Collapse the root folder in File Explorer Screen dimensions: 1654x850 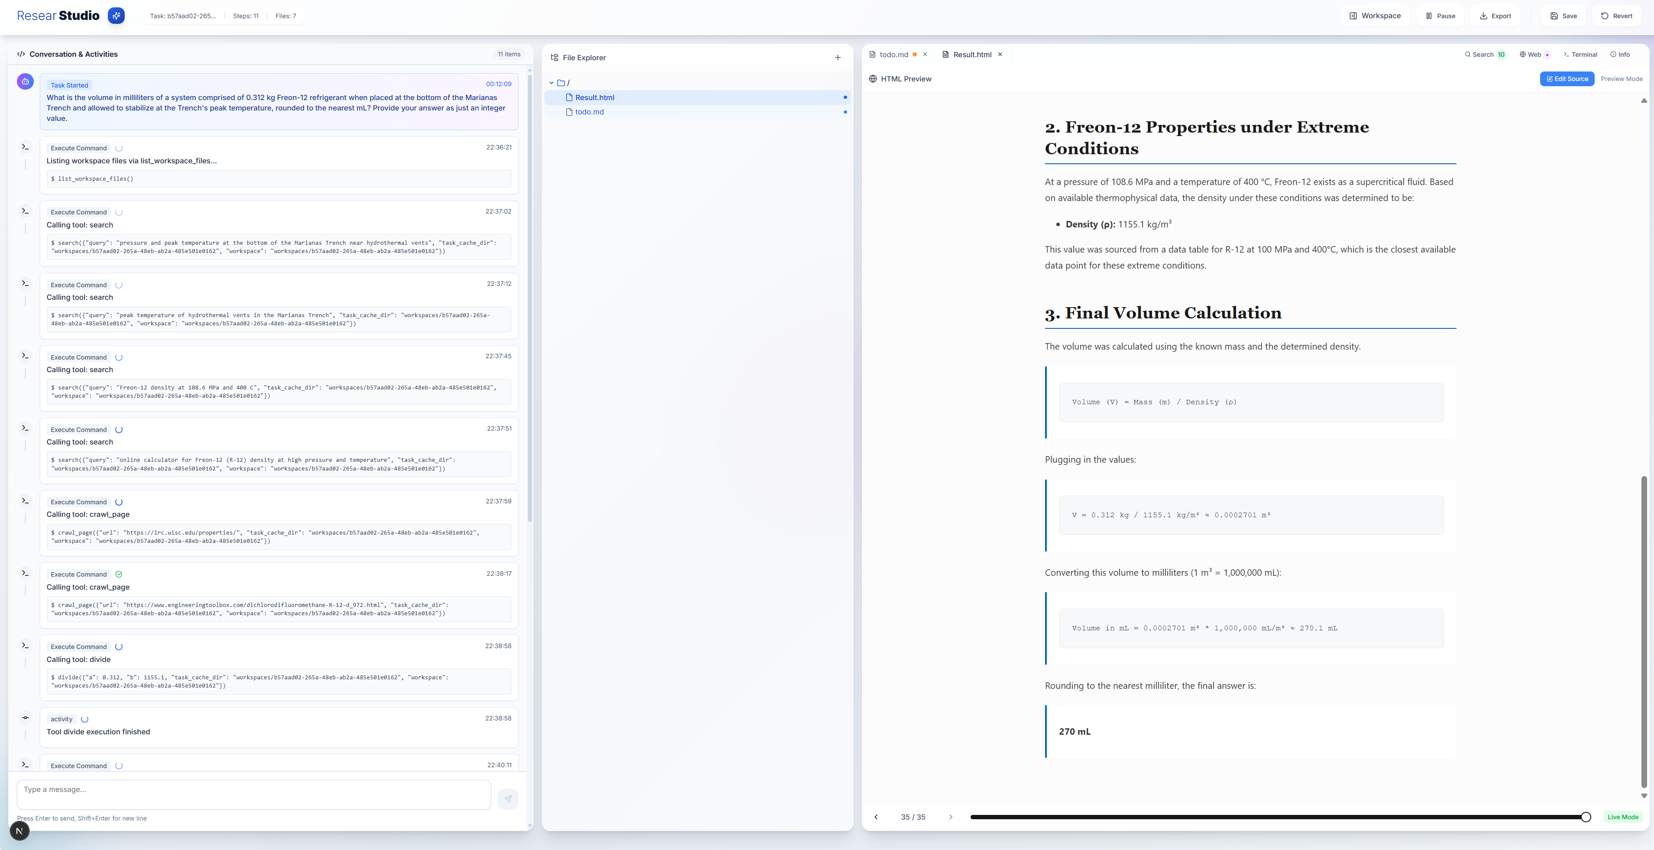551,83
